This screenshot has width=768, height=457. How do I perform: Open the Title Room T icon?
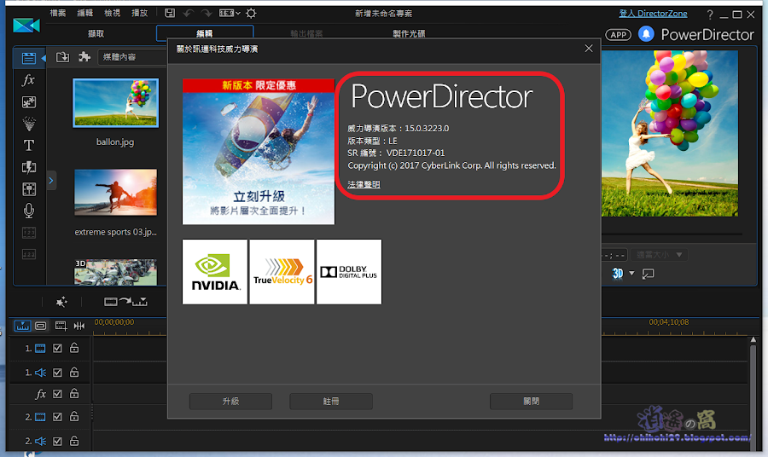[x=29, y=145]
